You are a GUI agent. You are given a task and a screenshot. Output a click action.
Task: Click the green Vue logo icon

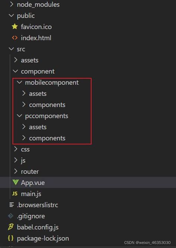tap(16, 182)
